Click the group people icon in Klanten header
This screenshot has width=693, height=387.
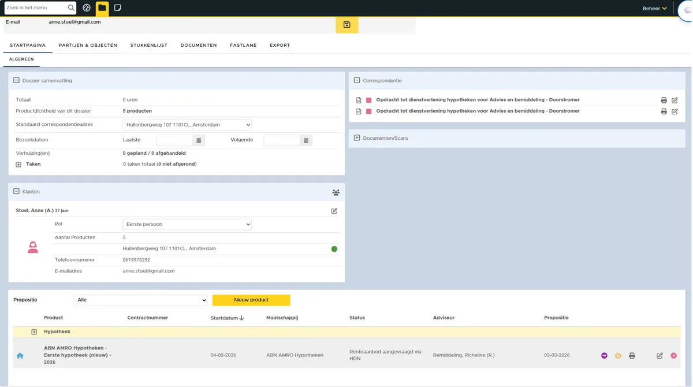336,192
